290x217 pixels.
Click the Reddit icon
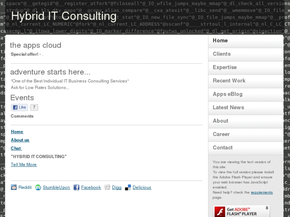click(14, 188)
